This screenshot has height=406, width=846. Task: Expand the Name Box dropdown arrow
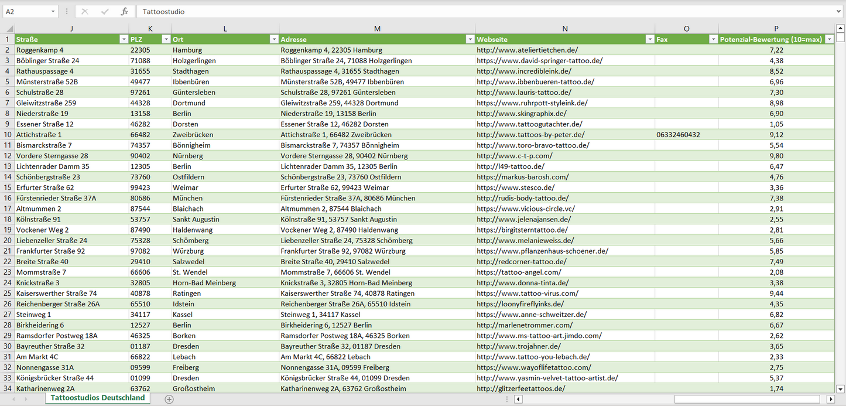pos(53,12)
